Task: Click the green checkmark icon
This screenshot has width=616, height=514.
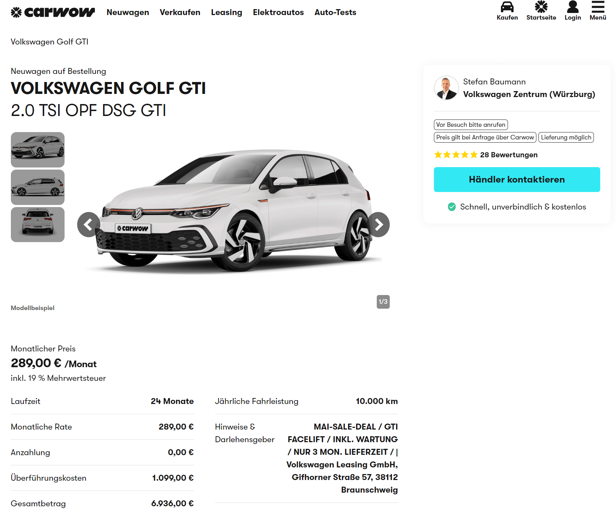Action: pos(452,207)
